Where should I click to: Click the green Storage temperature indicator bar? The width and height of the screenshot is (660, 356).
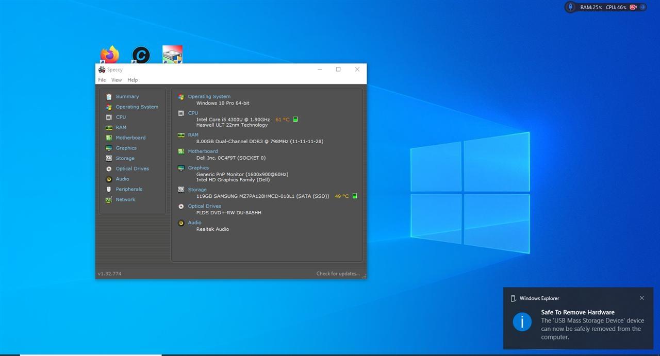point(355,196)
